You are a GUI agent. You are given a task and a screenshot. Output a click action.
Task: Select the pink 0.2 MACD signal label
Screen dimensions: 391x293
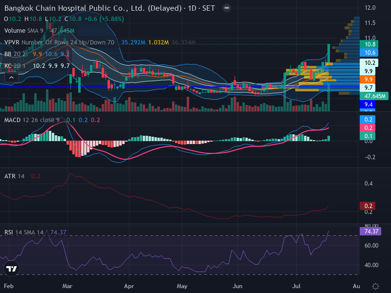(x=368, y=128)
